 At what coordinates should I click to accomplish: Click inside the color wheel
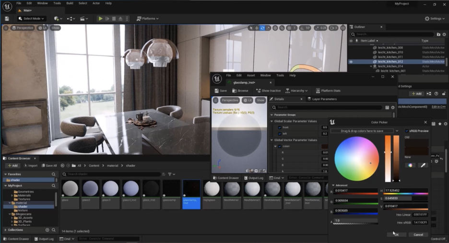pos(356,159)
